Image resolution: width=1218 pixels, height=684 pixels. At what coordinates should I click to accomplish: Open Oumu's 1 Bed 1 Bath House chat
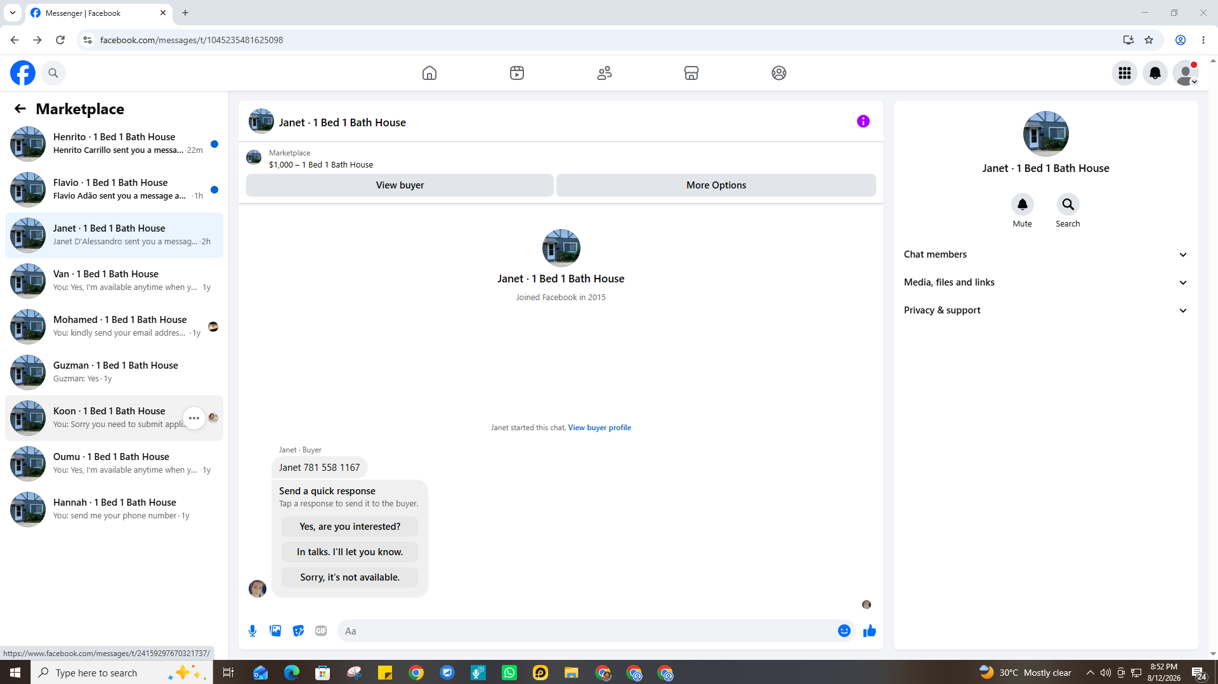[114, 464]
